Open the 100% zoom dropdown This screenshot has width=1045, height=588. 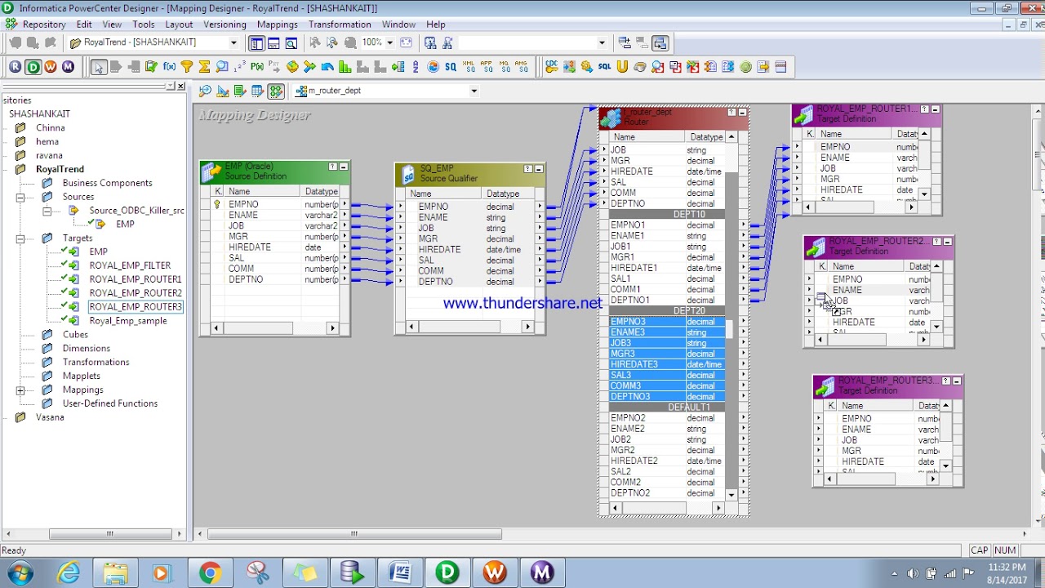pos(389,42)
